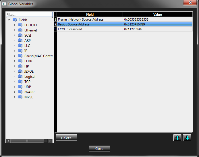Screen dimensions: 199x157
Task: Click the Ethernet folder icon
Action: click(20, 30)
